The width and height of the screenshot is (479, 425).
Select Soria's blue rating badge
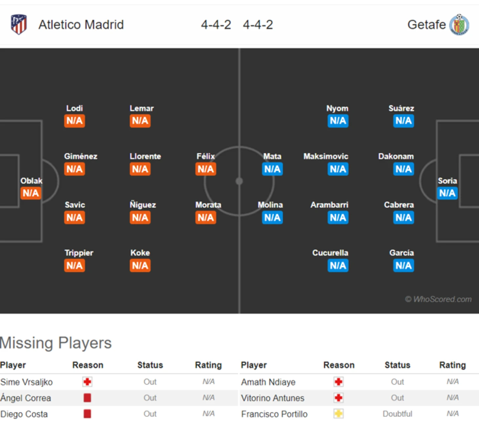[x=447, y=193]
